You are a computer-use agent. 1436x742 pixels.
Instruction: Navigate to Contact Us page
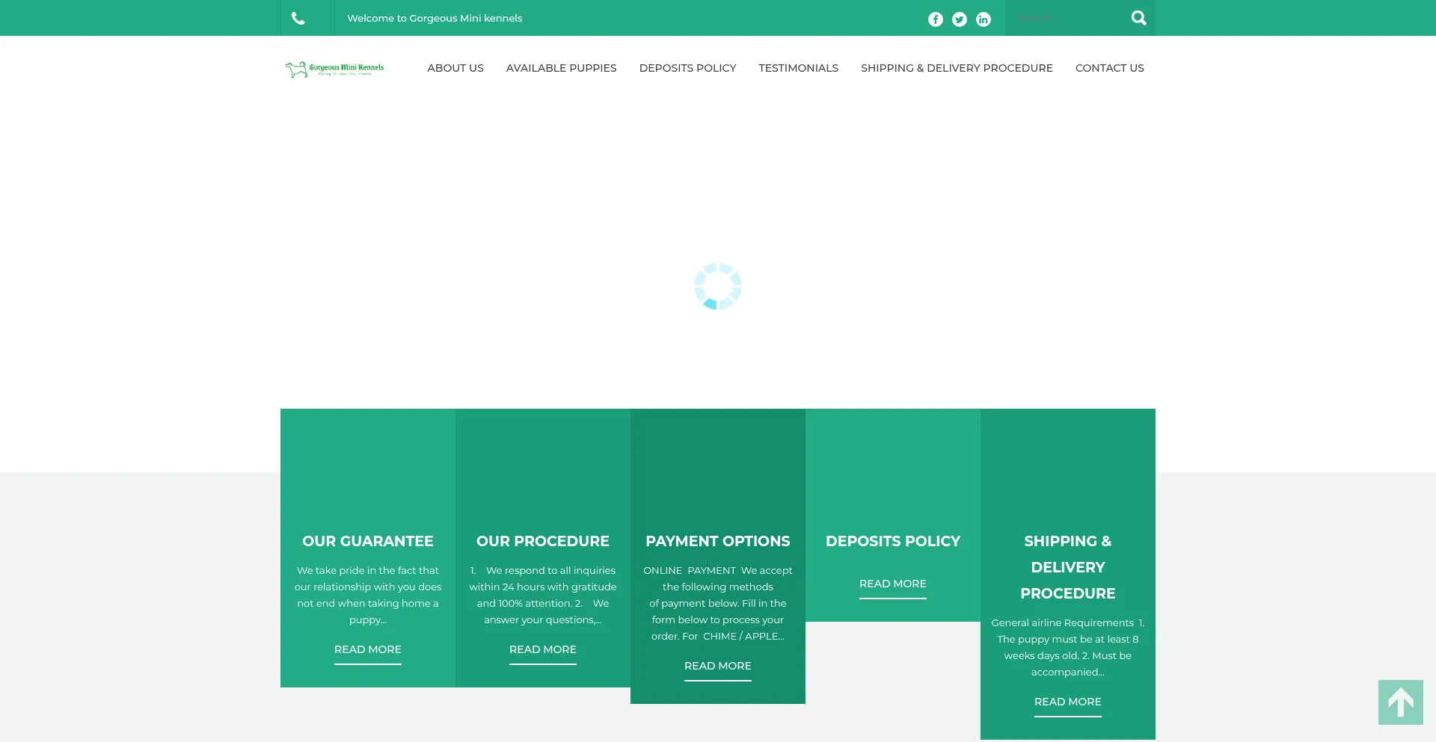[1109, 68]
